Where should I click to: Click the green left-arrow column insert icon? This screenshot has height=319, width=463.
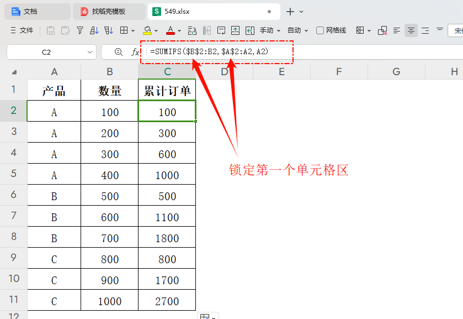250,30
